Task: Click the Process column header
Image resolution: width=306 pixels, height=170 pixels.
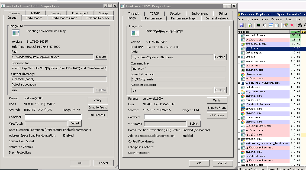Action: tap(264, 32)
